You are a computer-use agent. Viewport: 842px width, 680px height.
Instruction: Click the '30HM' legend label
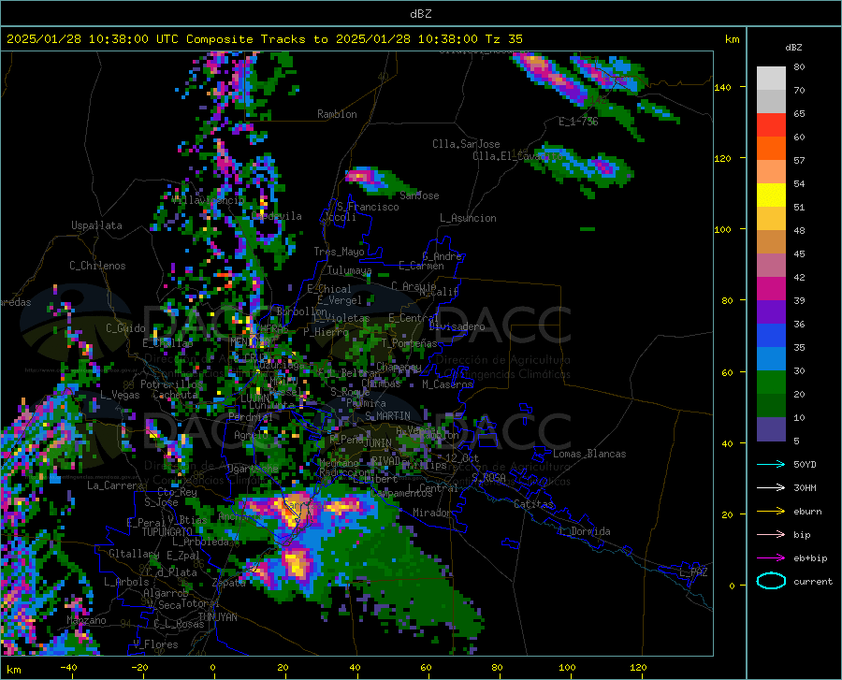tap(805, 488)
